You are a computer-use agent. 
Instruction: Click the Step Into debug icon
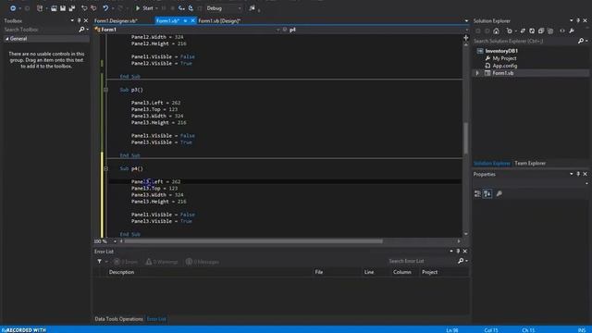point(181,8)
